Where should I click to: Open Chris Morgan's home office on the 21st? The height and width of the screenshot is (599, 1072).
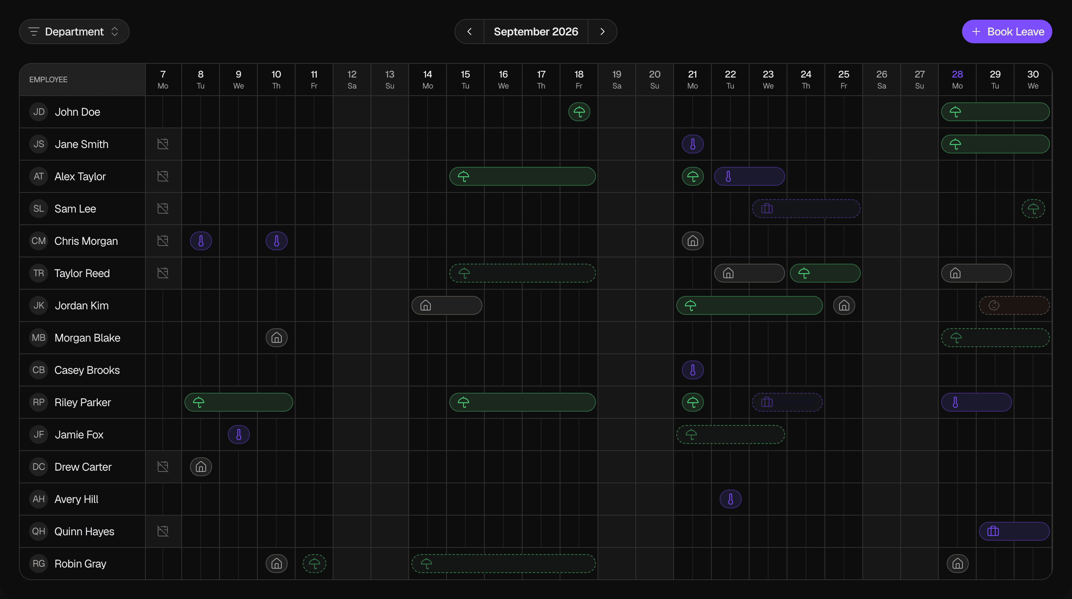[x=692, y=241]
